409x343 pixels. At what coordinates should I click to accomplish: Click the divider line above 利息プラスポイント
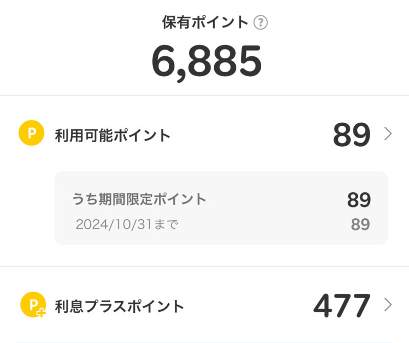(204, 266)
